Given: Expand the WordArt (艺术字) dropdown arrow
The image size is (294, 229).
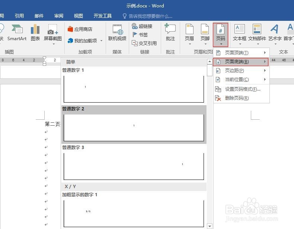Looking at the screenshot, I should (275, 44).
